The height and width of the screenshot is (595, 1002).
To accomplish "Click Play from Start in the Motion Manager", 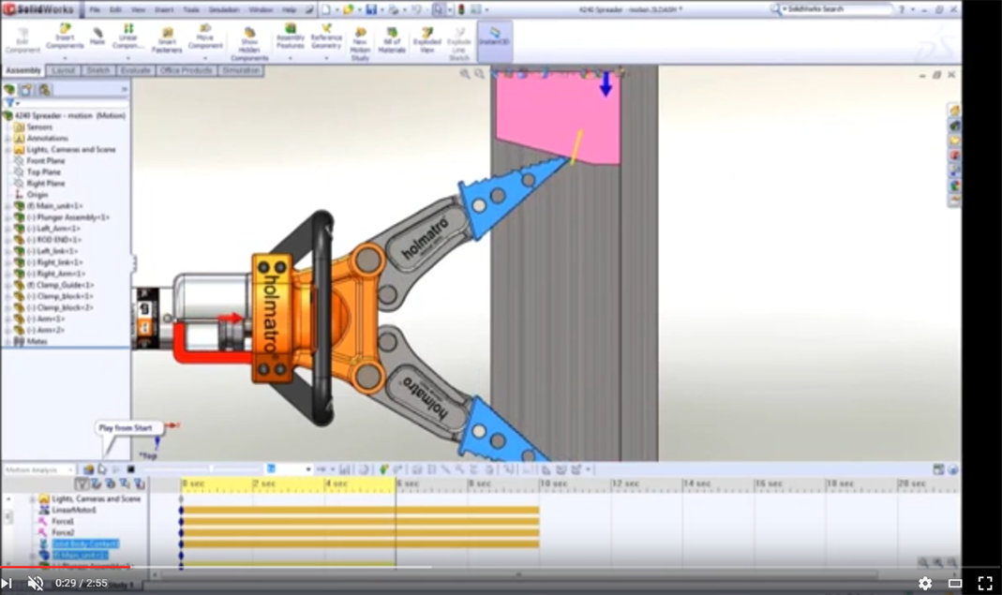I will coord(103,469).
